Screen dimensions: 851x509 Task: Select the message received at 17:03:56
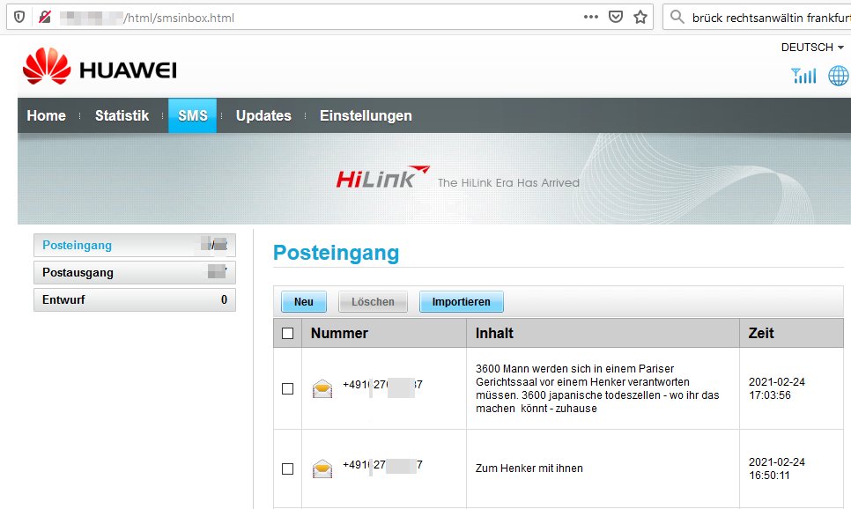tap(288, 388)
